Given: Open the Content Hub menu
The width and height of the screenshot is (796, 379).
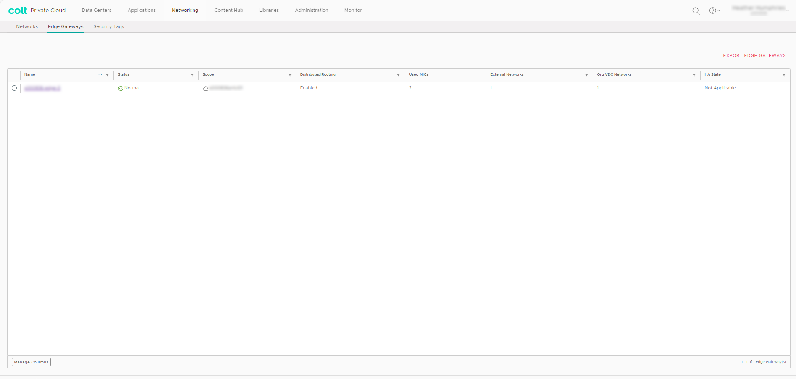Looking at the screenshot, I should coord(229,10).
